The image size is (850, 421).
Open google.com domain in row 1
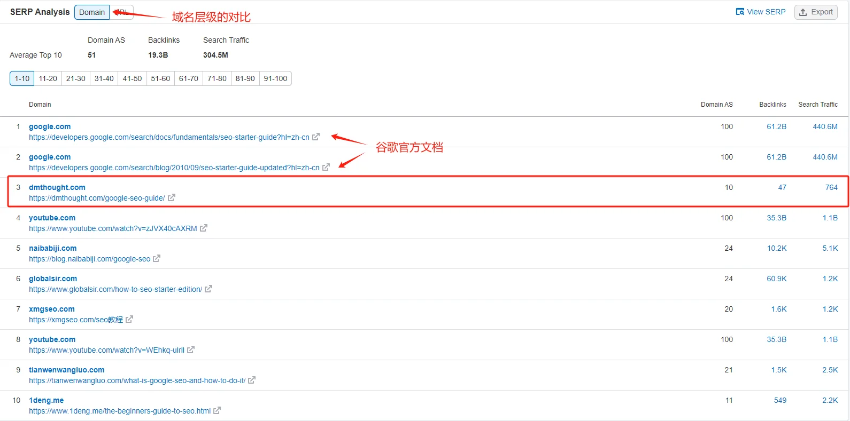50,126
